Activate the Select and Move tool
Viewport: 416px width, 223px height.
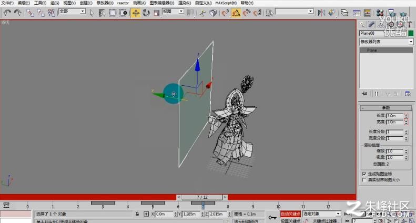[x=136, y=13]
